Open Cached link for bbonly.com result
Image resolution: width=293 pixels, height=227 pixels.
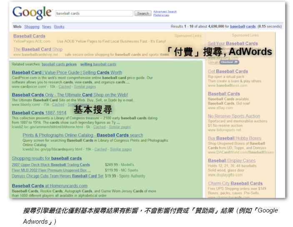click(58, 105)
